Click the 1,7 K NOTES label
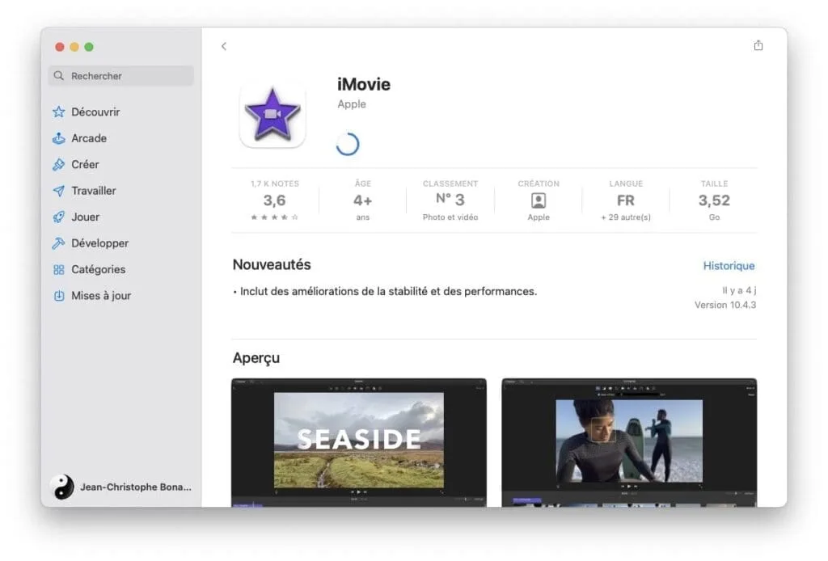The width and height of the screenshot is (828, 561). click(x=275, y=183)
